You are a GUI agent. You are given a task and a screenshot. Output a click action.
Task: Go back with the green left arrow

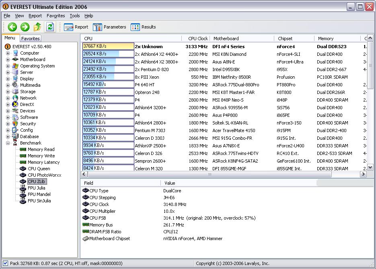tap(12, 27)
